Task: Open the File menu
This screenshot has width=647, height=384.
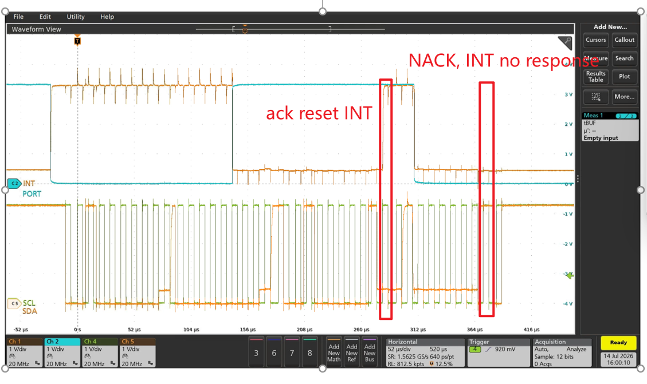Action: click(18, 17)
